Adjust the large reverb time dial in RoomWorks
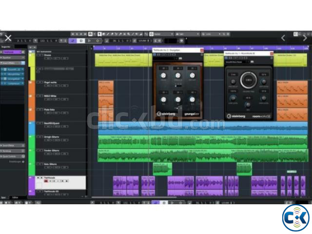 click(x=248, y=80)
